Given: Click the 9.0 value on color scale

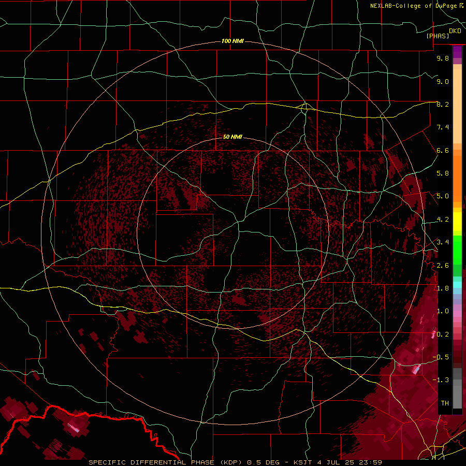Looking at the screenshot, I should coord(443,81).
